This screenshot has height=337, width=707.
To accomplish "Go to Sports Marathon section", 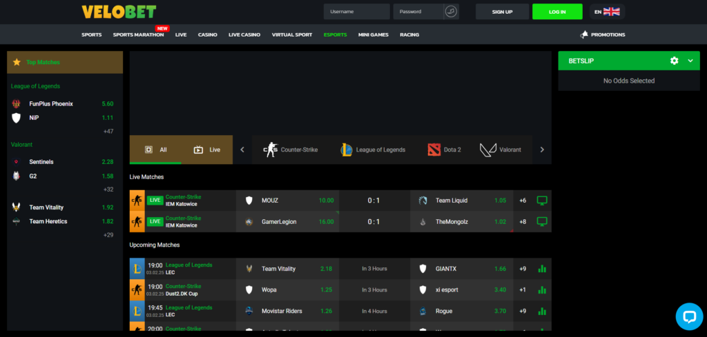I will 138,34.
